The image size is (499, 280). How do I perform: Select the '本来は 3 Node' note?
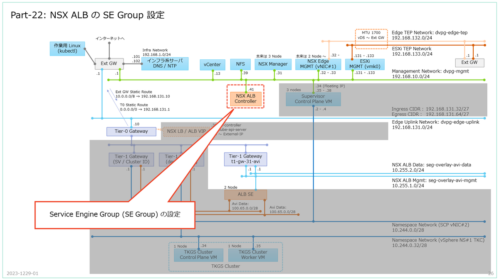pyautogui.click(x=269, y=56)
